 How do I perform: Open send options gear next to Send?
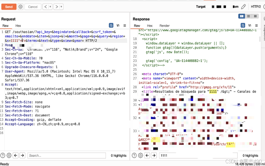click(x=21, y=7)
